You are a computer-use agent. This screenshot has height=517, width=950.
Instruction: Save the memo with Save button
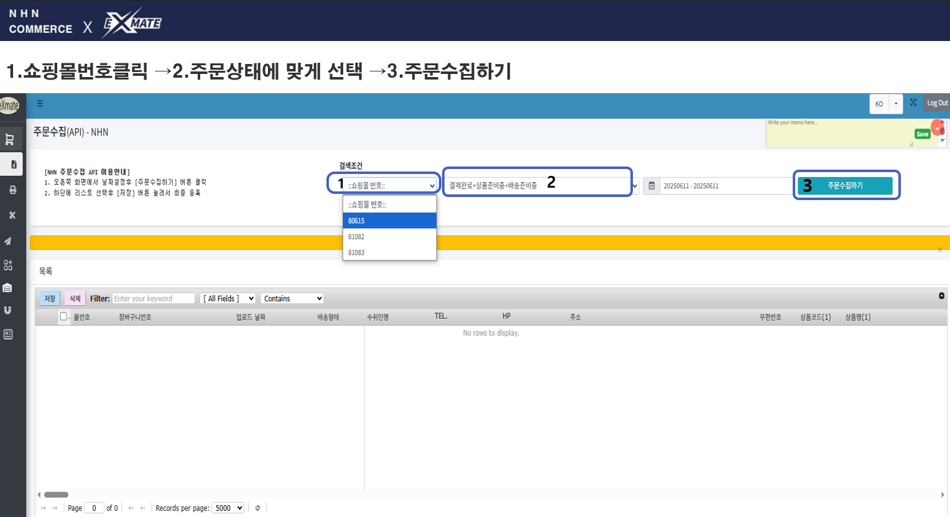[922, 134]
